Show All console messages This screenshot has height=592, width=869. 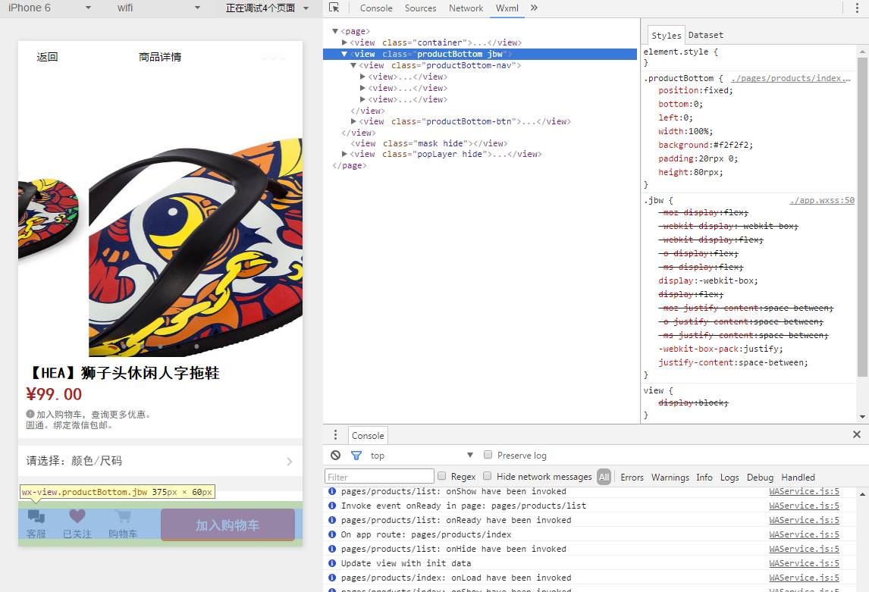[604, 477]
